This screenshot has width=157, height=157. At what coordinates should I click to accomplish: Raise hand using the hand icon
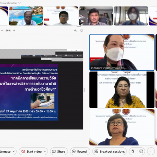tap(133, 151)
